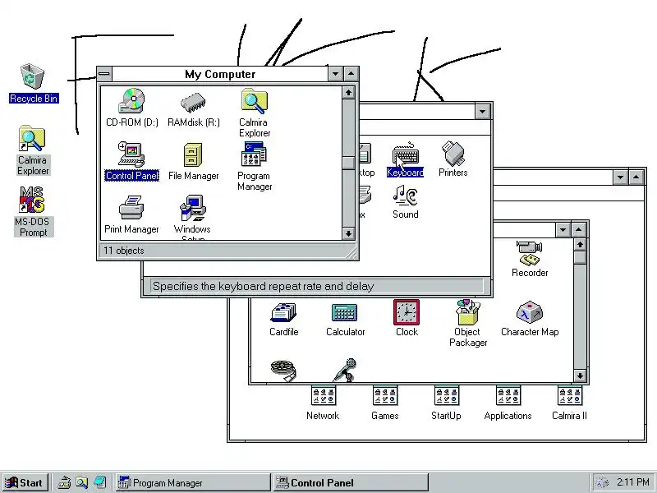Open File Manager in My Computer
657x493 pixels.
[x=193, y=161]
